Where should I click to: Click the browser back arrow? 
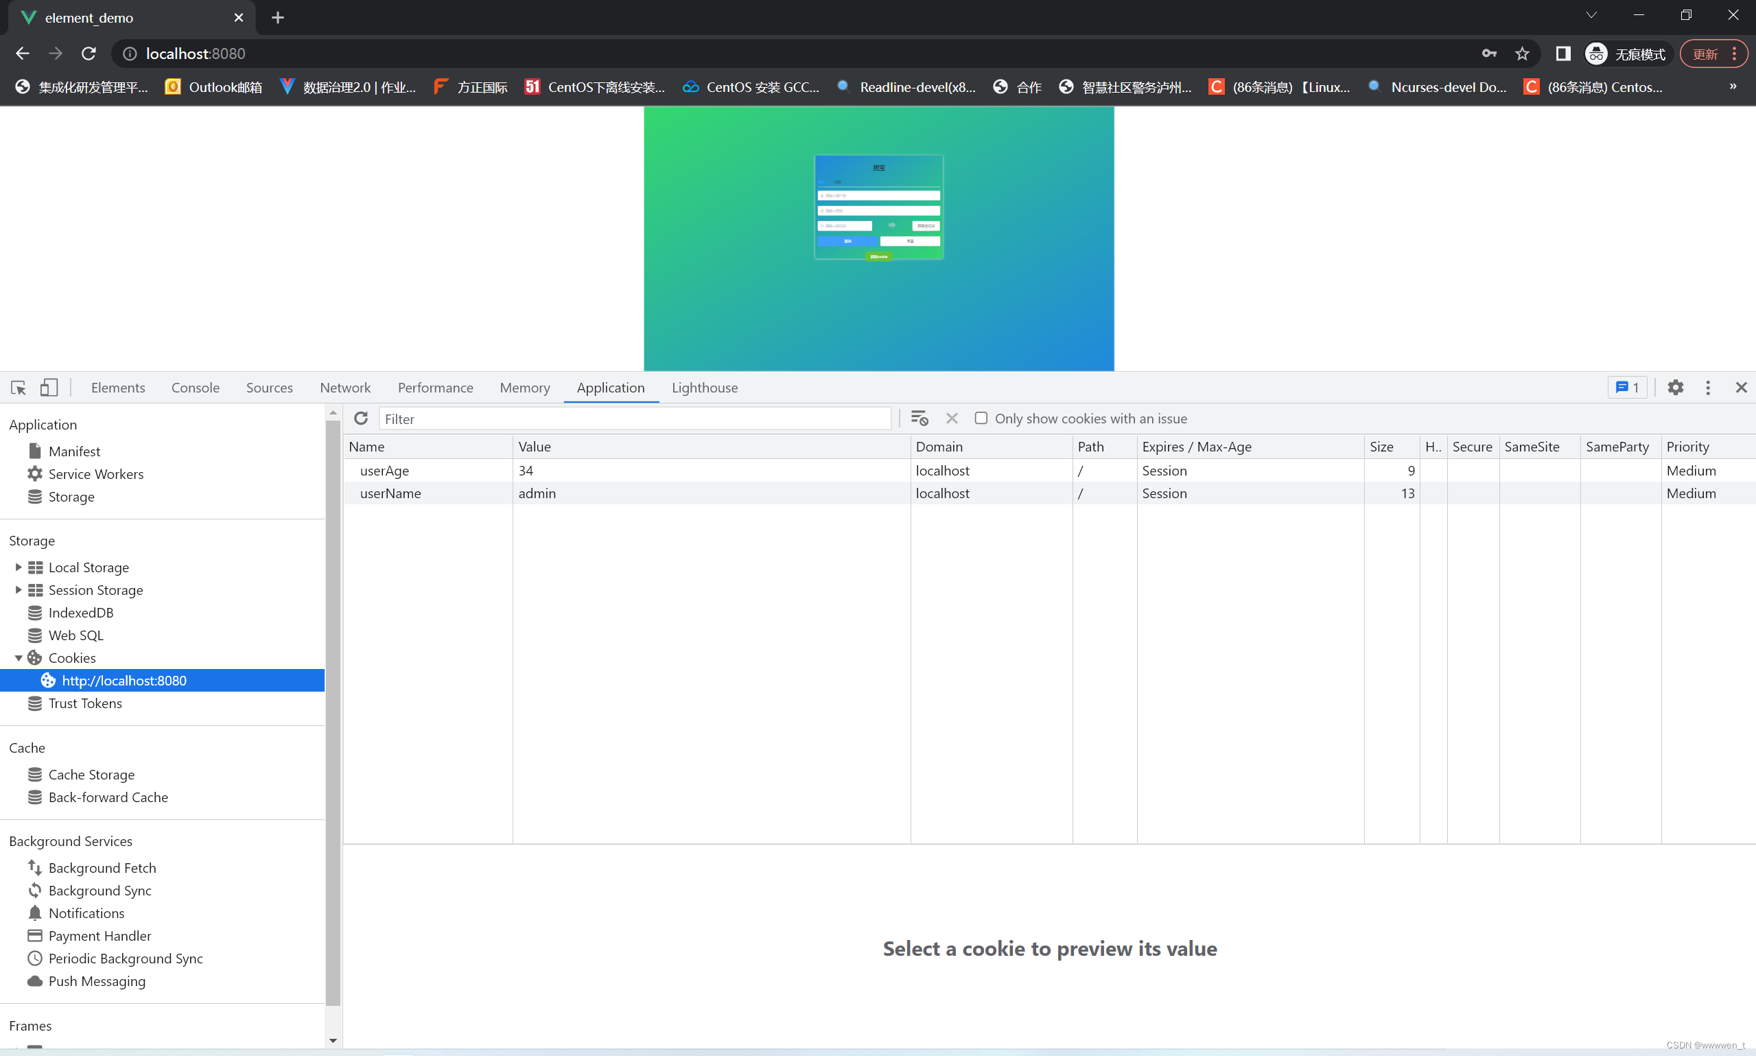point(22,54)
